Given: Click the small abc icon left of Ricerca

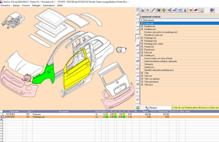Looking at the screenshot, I should click(x=147, y=108).
